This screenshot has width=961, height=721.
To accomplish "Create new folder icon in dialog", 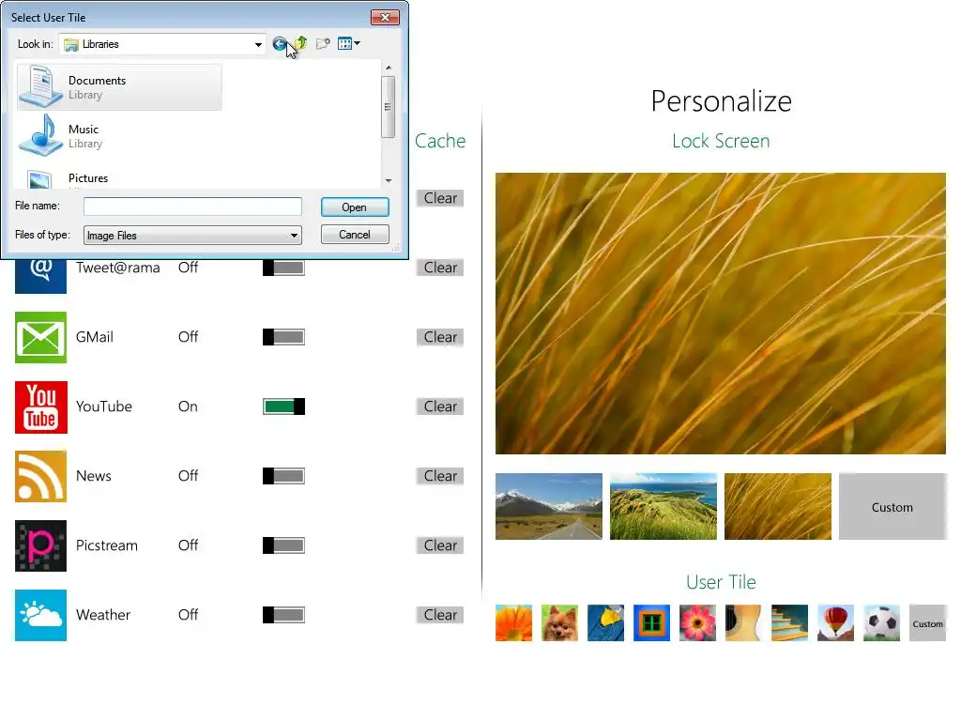I will (323, 43).
